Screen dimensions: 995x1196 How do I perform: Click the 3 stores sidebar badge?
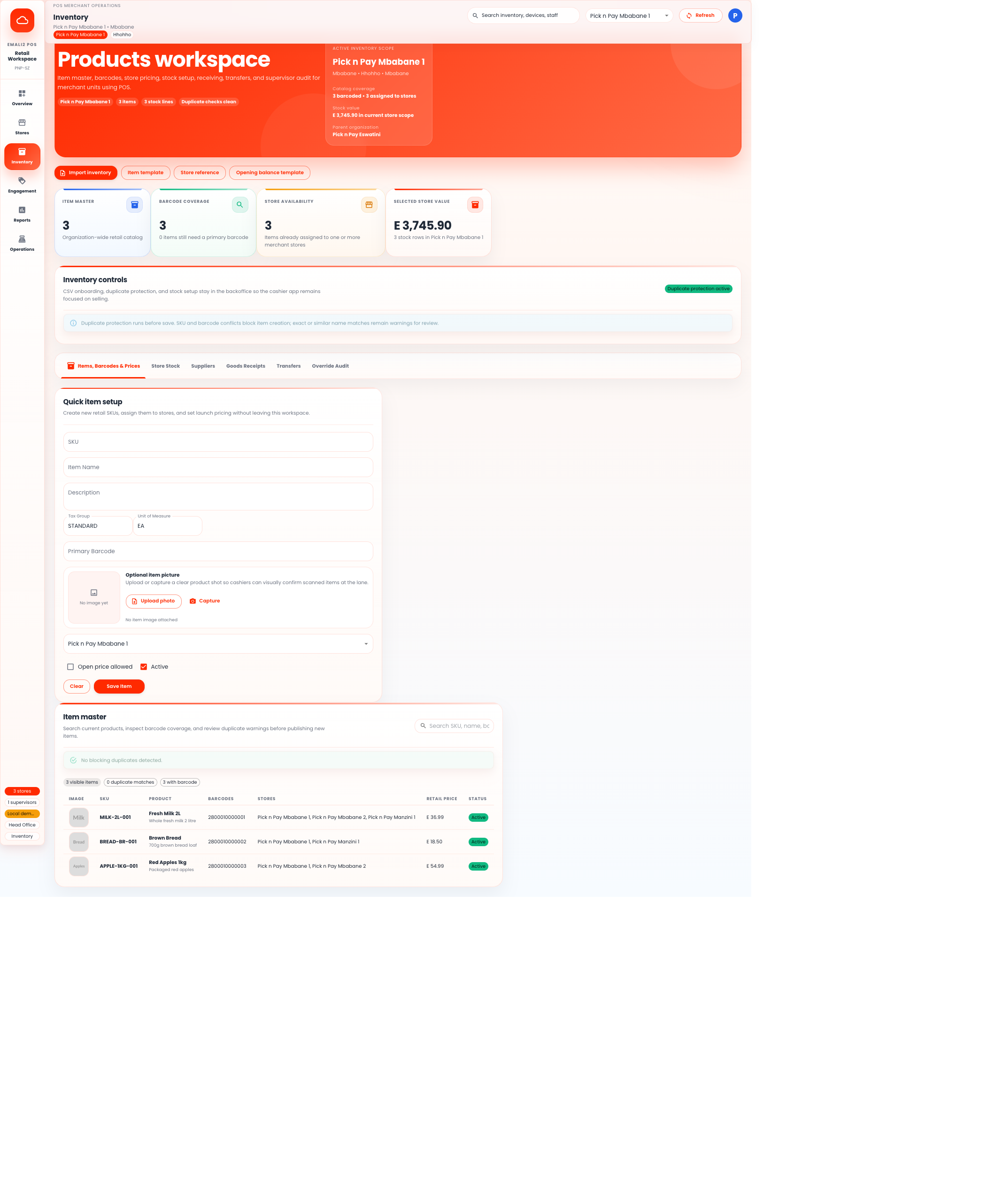pos(22,792)
